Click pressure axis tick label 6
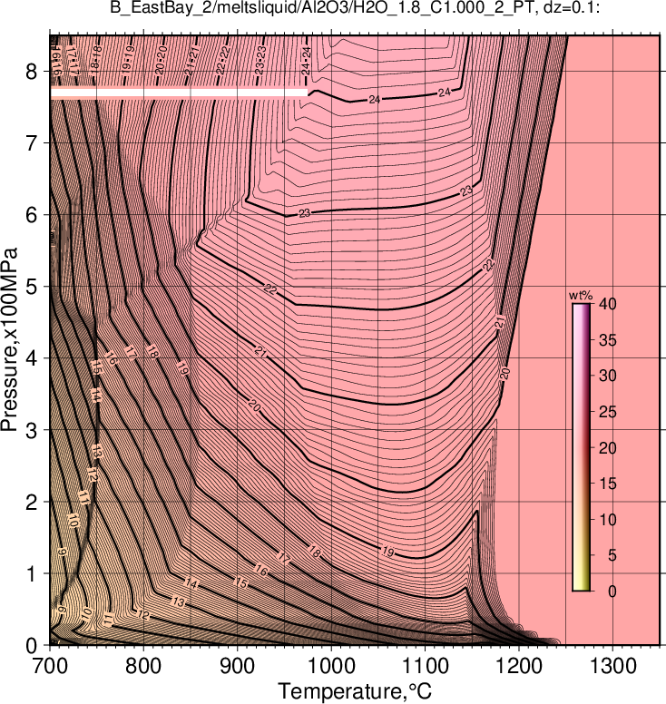Image resolution: width=666 pixels, height=704 pixels. click(32, 215)
